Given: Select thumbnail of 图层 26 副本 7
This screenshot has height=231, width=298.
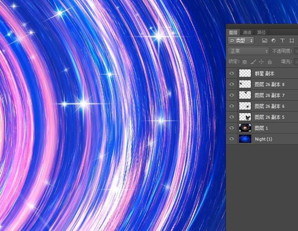Looking at the screenshot, I should (245, 95).
